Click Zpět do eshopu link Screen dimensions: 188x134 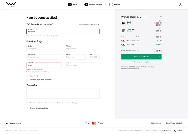point(15,123)
